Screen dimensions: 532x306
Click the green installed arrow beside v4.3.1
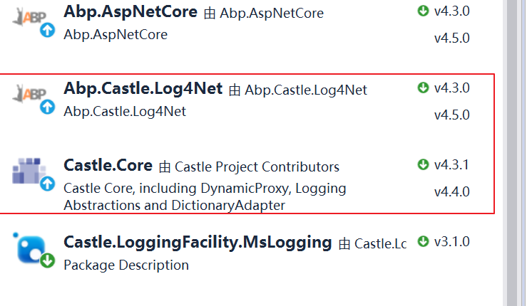[423, 164]
